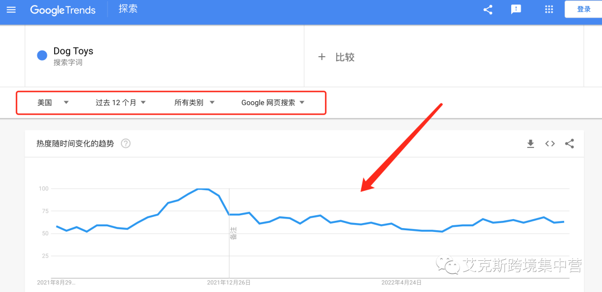Click the help question mark icon
Viewport: 602px width, 292px height.
(x=126, y=143)
